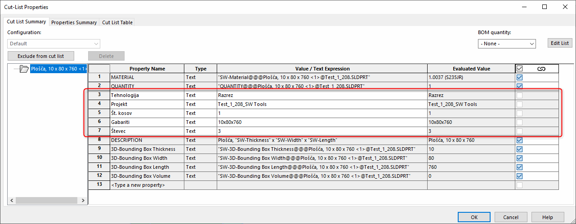Toggle the header select-all checkbox
Image resolution: width=576 pixels, height=224 pixels.
click(520, 69)
